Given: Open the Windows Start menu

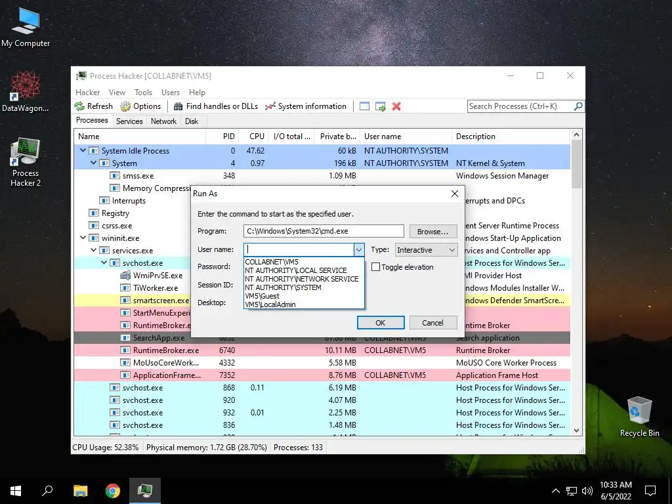Looking at the screenshot, I should pos(16,491).
